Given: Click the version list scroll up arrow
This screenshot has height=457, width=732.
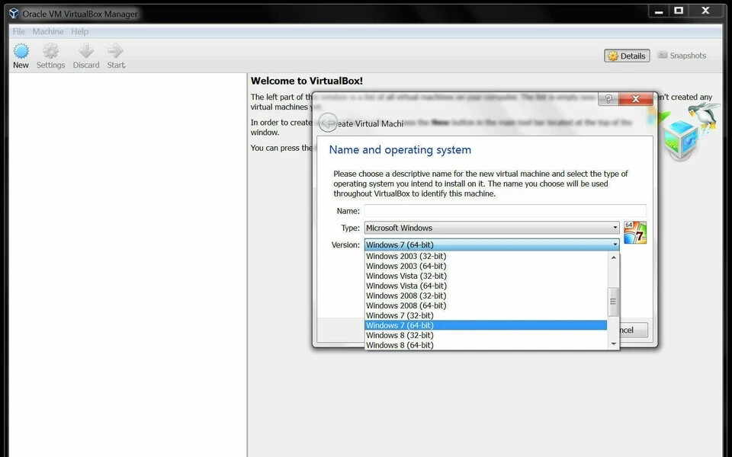Looking at the screenshot, I should (613, 257).
